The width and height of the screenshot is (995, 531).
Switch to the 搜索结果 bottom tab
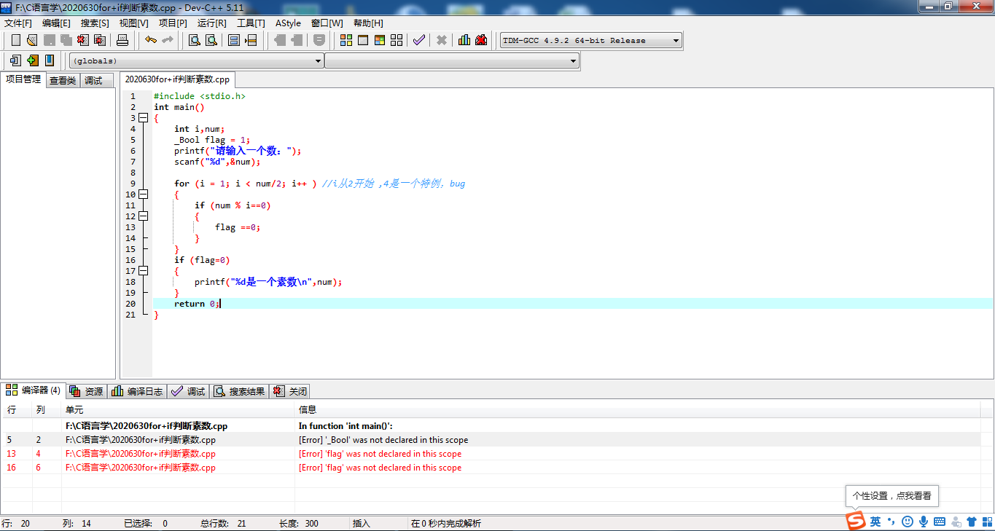pos(240,391)
